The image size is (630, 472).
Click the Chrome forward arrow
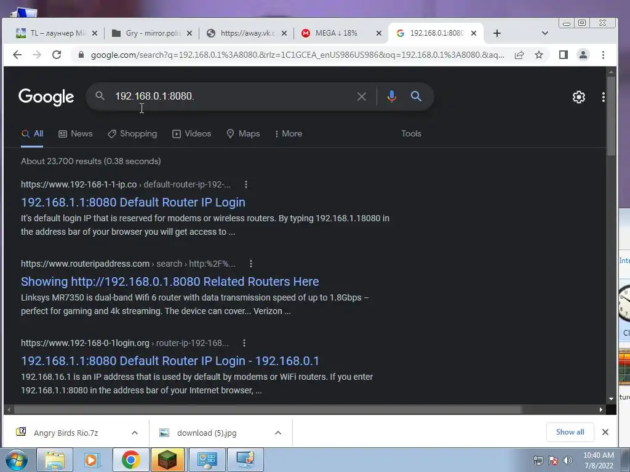click(36, 55)
